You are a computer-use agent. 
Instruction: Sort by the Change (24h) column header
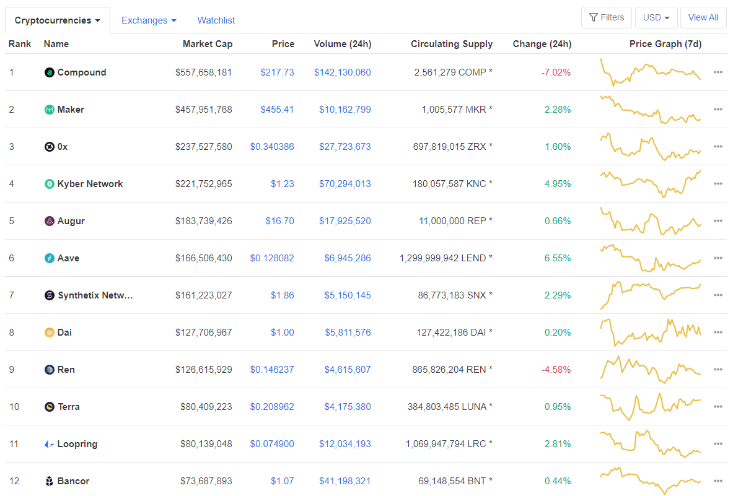point(542,44)
